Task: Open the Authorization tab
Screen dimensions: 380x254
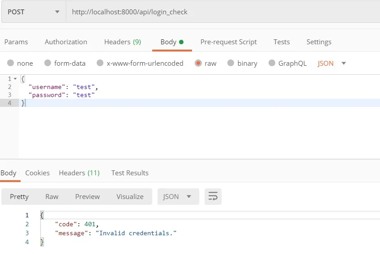Action: click(x=66, y=42)
